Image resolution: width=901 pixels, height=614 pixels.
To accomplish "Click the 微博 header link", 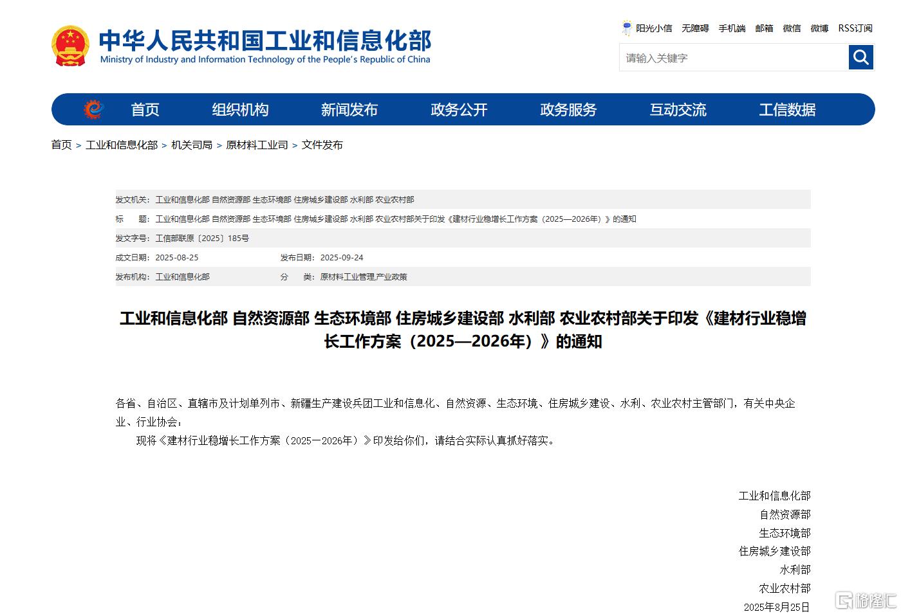I will [819, 28].
